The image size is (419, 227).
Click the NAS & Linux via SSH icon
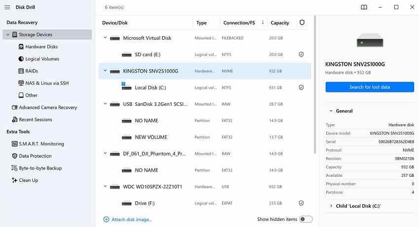[x=21, y=83]
